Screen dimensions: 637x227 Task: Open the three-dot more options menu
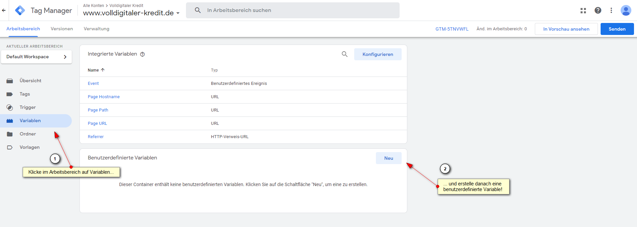[611, 10]
